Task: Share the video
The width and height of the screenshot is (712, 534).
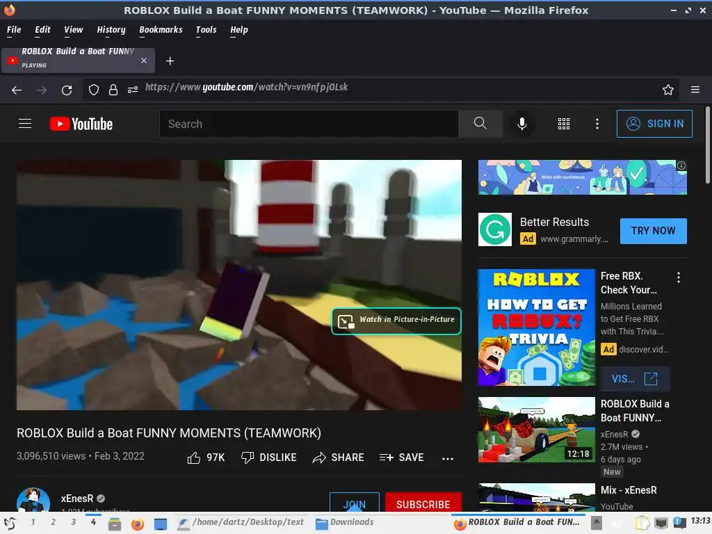Action: tap(339, 458)
